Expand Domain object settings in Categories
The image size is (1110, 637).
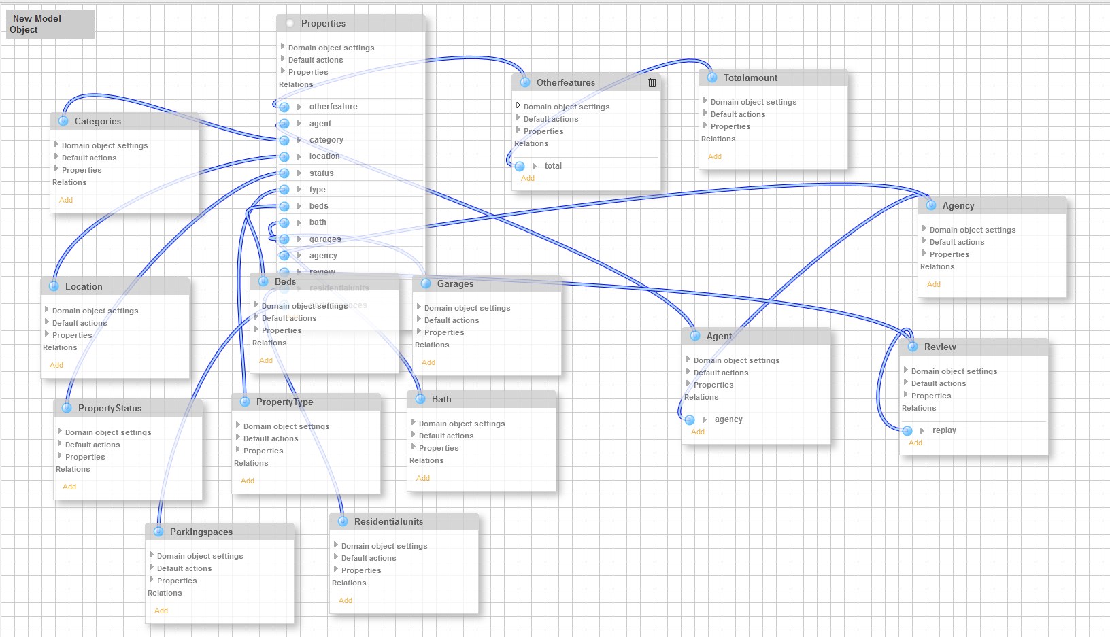pyautogui.click(x=56, y=145)
